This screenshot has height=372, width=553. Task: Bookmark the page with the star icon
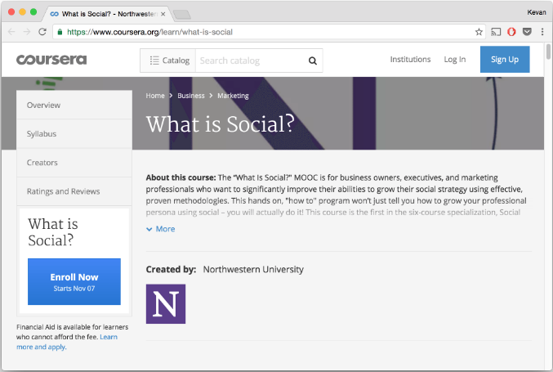pos(479,32)
